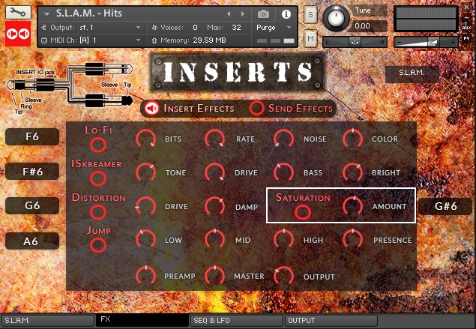This screenshot has height=329, width=476.
Task: Click the ISkreamer DRIVE knob
Action: pyautogui.click(x=214, y=172)
